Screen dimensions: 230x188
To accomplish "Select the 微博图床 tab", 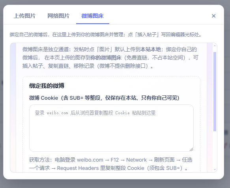I will point(93,16).
